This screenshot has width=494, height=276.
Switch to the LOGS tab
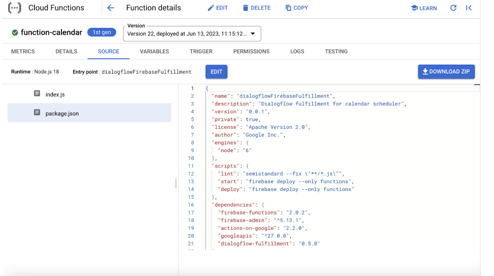pyautogui.click(x=297, y=52)
